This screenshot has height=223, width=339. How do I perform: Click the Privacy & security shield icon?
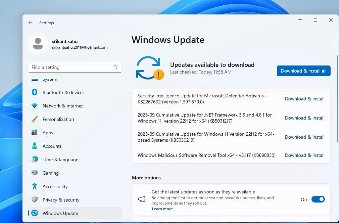(35, 200)
